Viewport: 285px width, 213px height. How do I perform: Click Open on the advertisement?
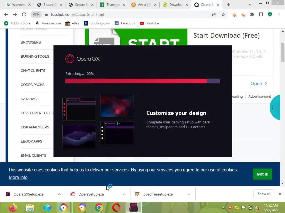259,84
